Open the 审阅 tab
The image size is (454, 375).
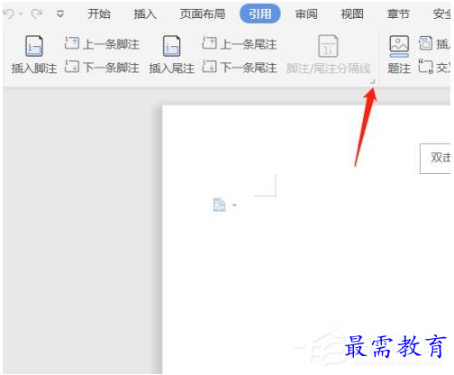pos(306,14)
